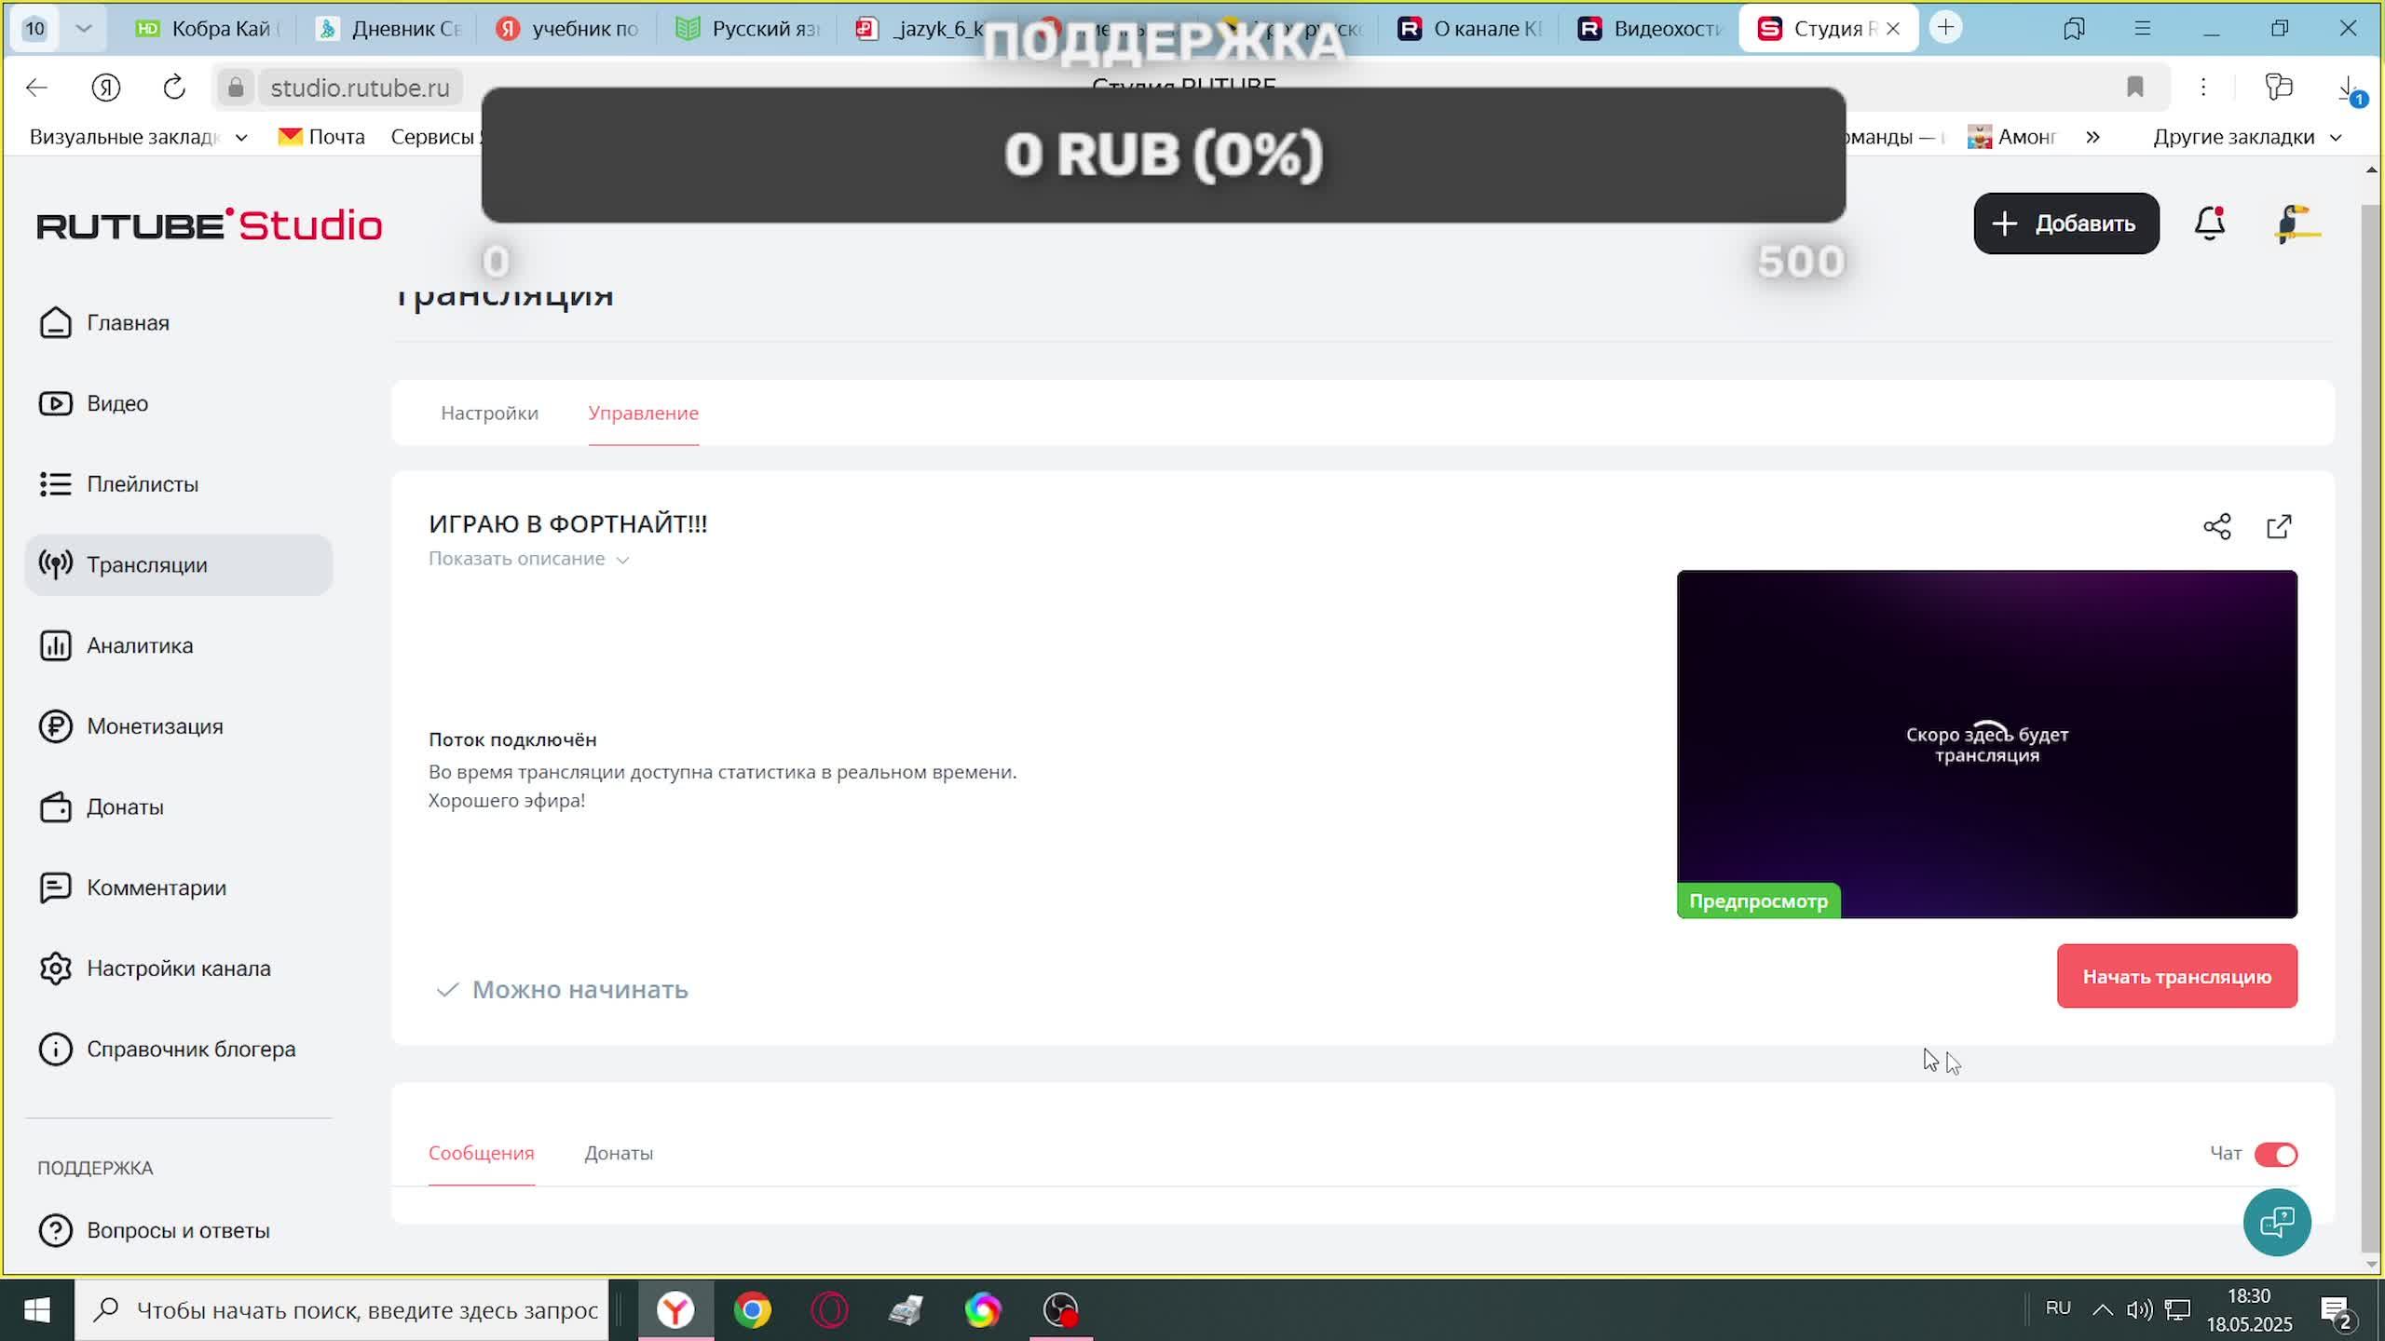Click the share icon for the stream

(x=2216, y=526)
